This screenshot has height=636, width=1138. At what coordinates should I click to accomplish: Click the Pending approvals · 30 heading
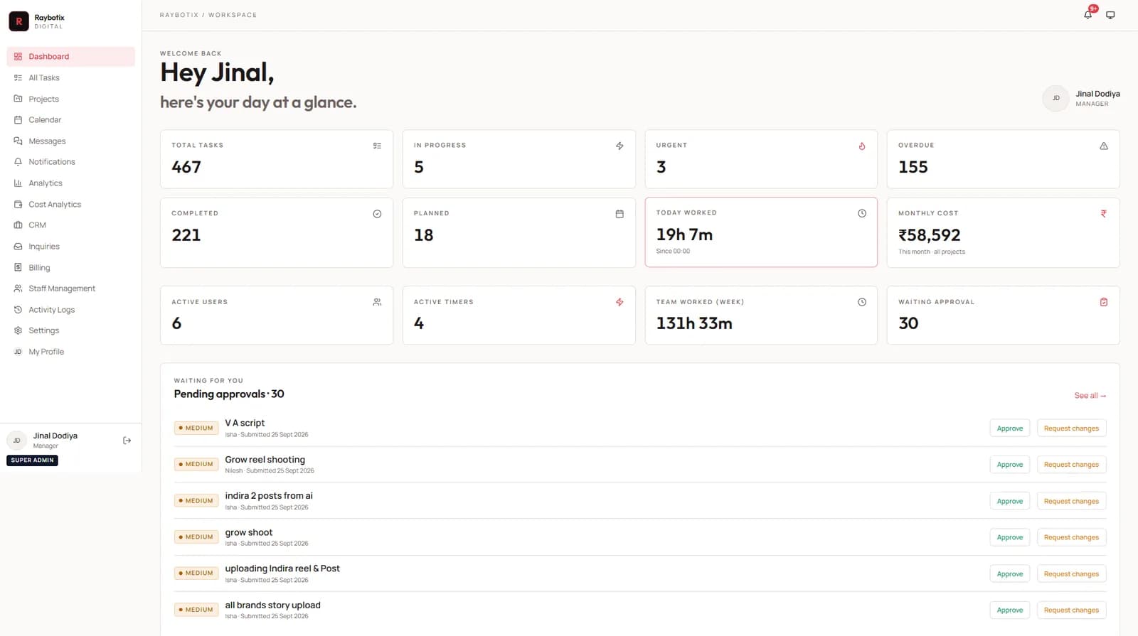pyautogui.click(x=229, y=394)
